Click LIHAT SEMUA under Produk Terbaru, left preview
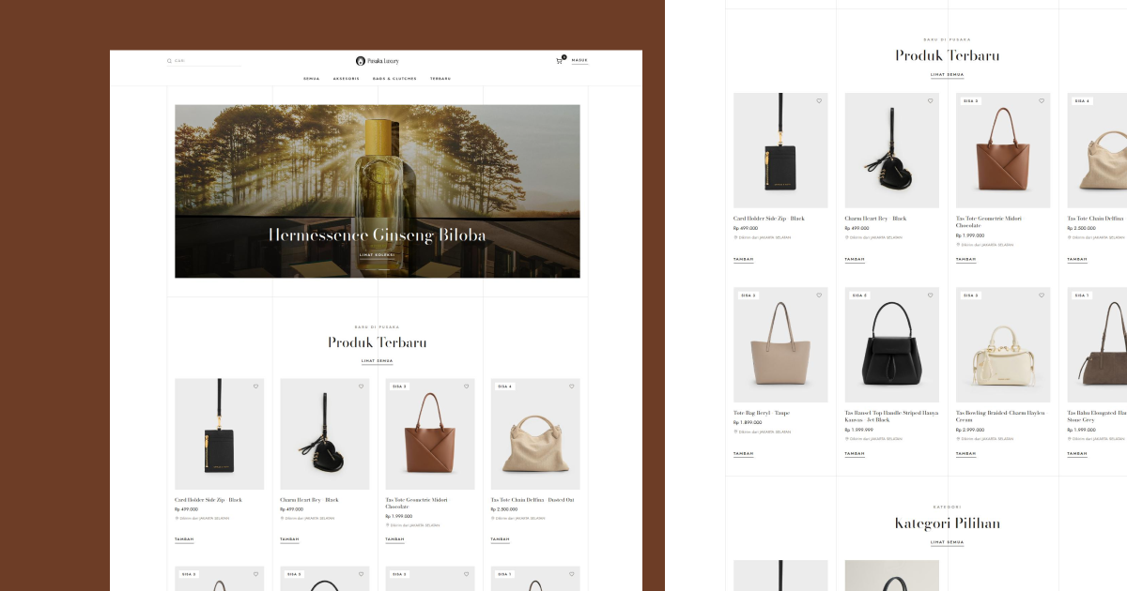 (x=377, y=361)
